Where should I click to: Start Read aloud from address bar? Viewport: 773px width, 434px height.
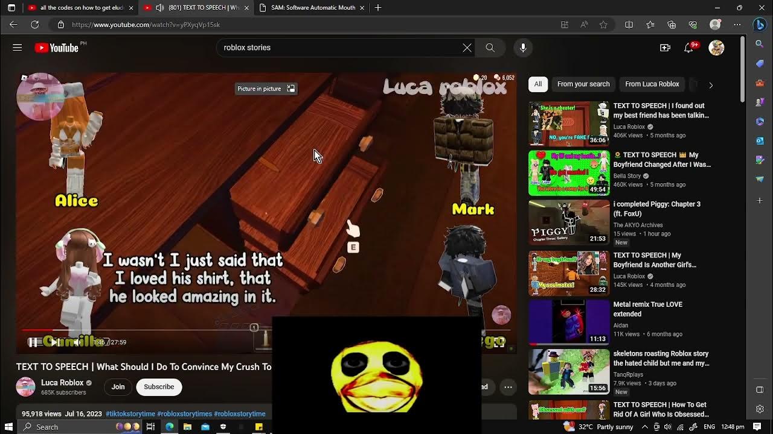point(584,25)
